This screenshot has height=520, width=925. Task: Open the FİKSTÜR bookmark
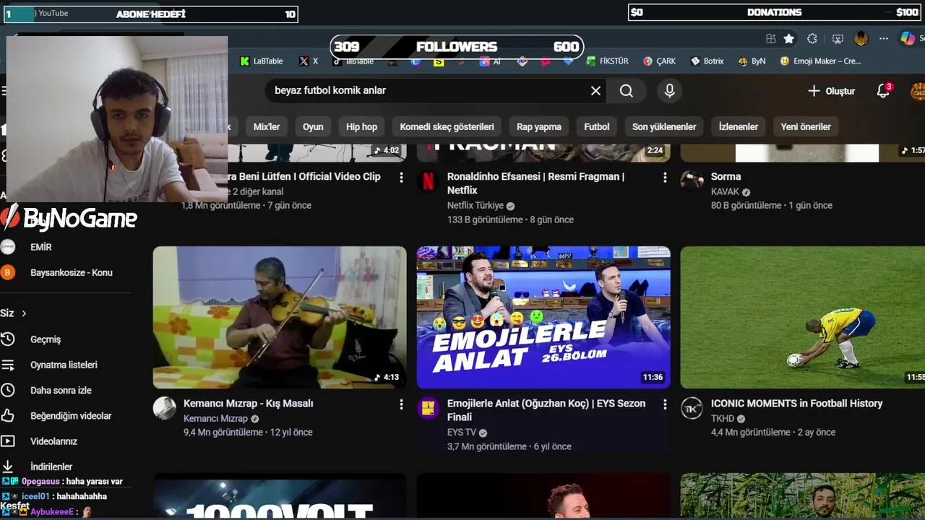tap(607, 61)
